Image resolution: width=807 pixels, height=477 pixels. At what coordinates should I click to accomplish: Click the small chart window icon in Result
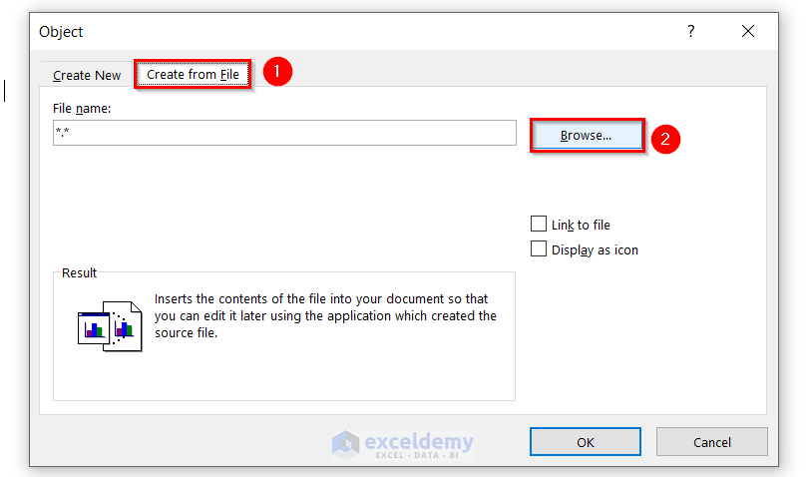tap(93, 326)
